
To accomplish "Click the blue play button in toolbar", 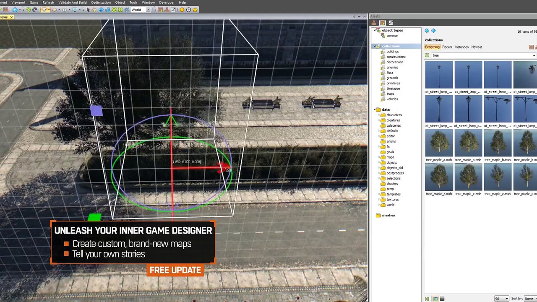I will coord(15,10).
